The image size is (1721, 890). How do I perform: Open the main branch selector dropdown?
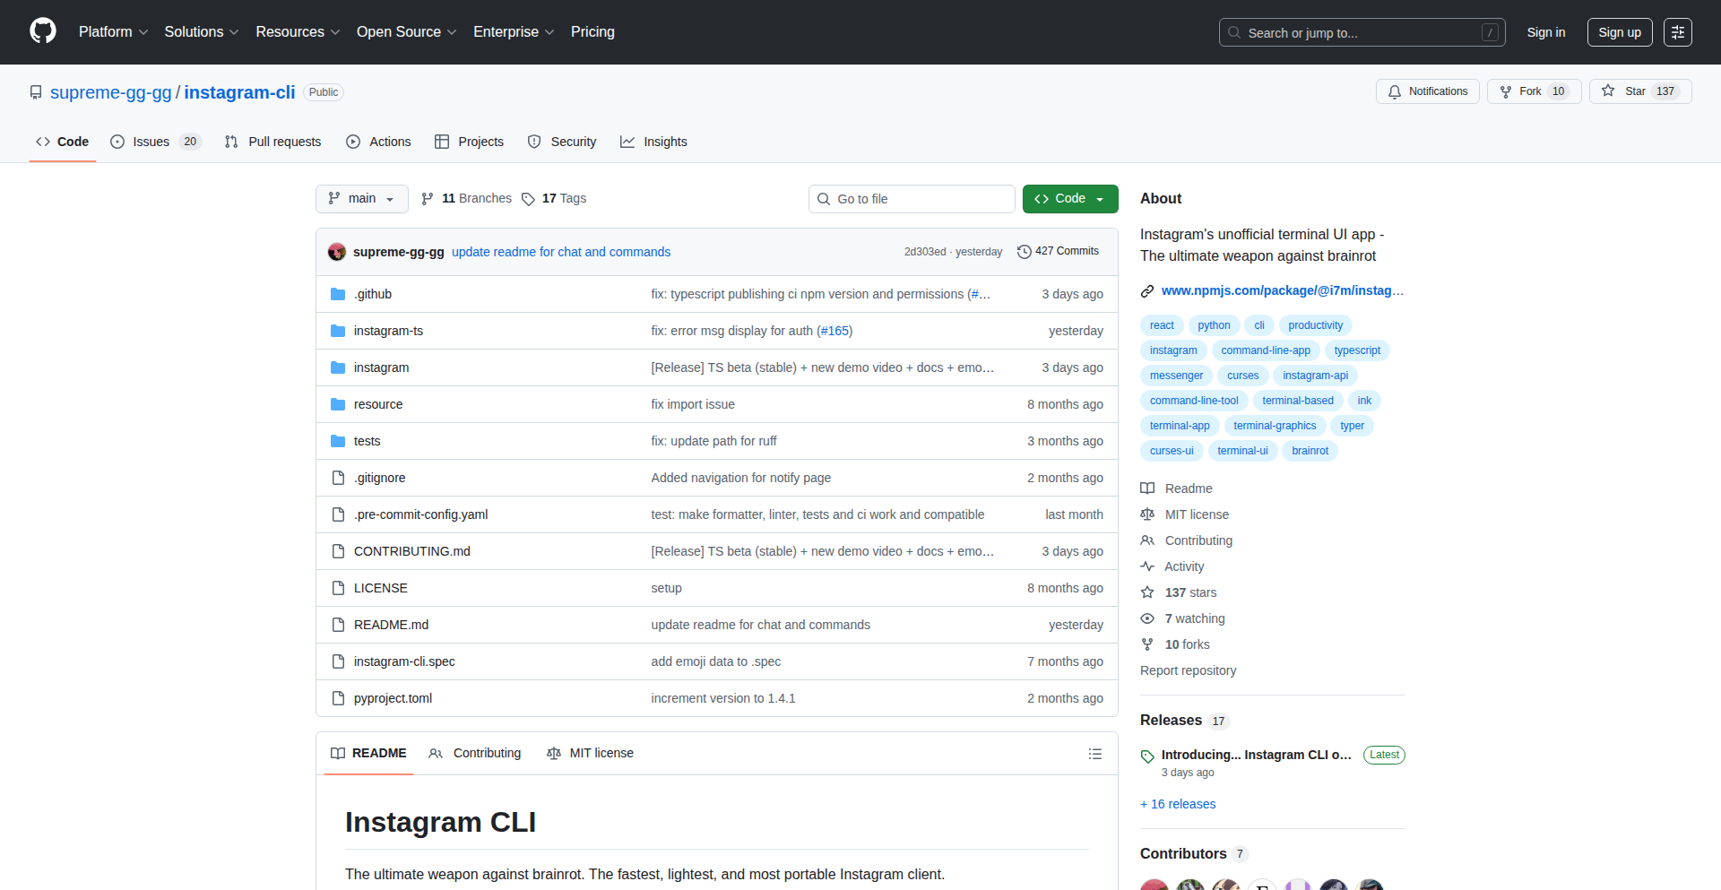(362, 199)
